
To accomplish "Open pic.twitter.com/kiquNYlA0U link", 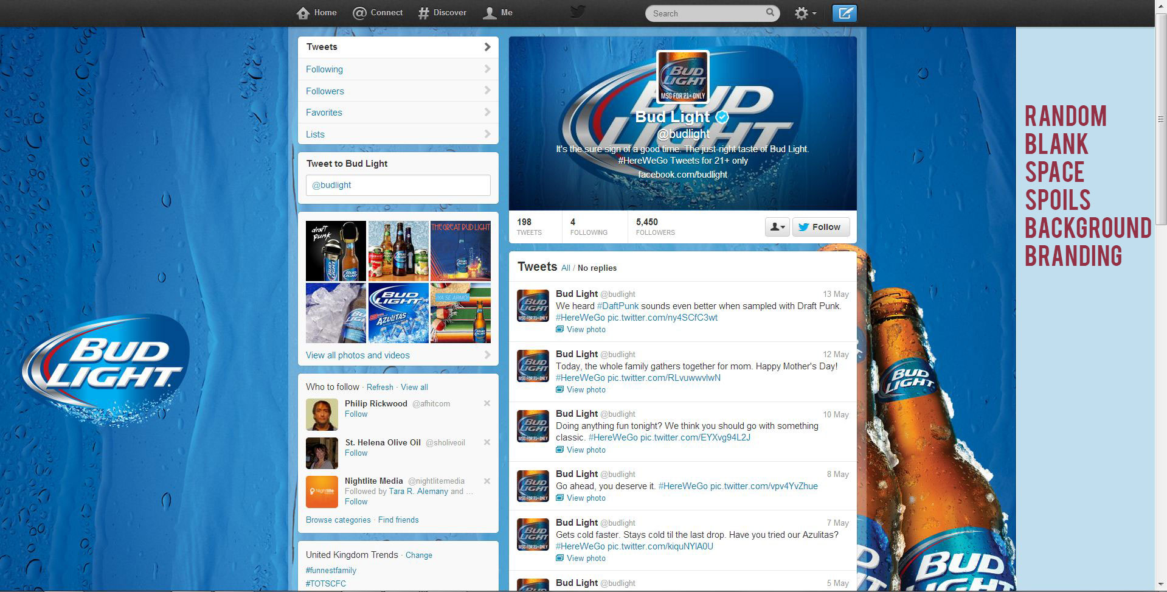I will (660, 546).
